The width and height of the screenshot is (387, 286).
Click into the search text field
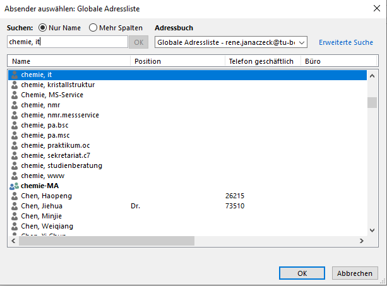[x=66, y=42]
